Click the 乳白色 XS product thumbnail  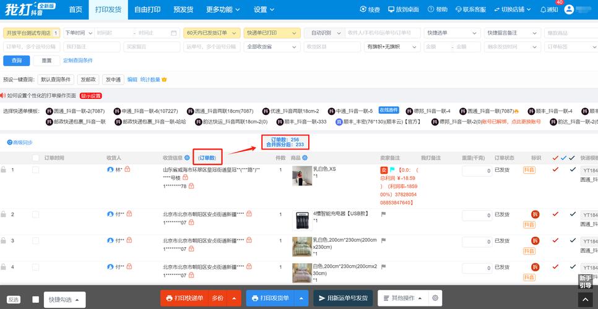click(x=301, y=176)
